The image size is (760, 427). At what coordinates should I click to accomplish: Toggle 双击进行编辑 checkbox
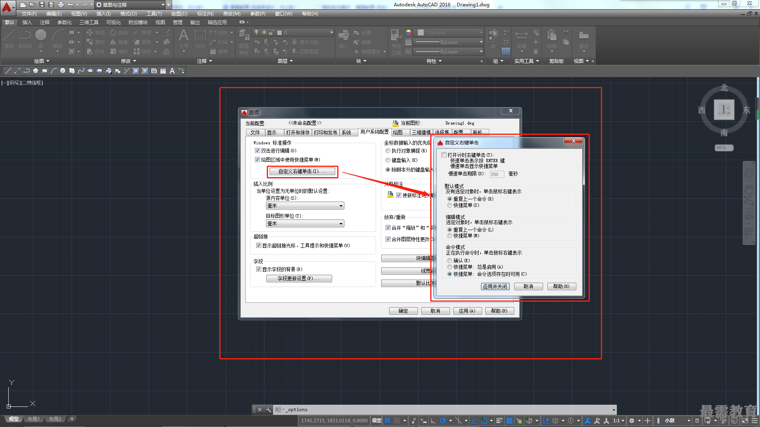point(258,151)
